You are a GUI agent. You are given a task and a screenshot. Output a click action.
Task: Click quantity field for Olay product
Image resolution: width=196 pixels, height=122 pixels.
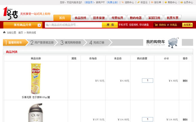(147, 119)
